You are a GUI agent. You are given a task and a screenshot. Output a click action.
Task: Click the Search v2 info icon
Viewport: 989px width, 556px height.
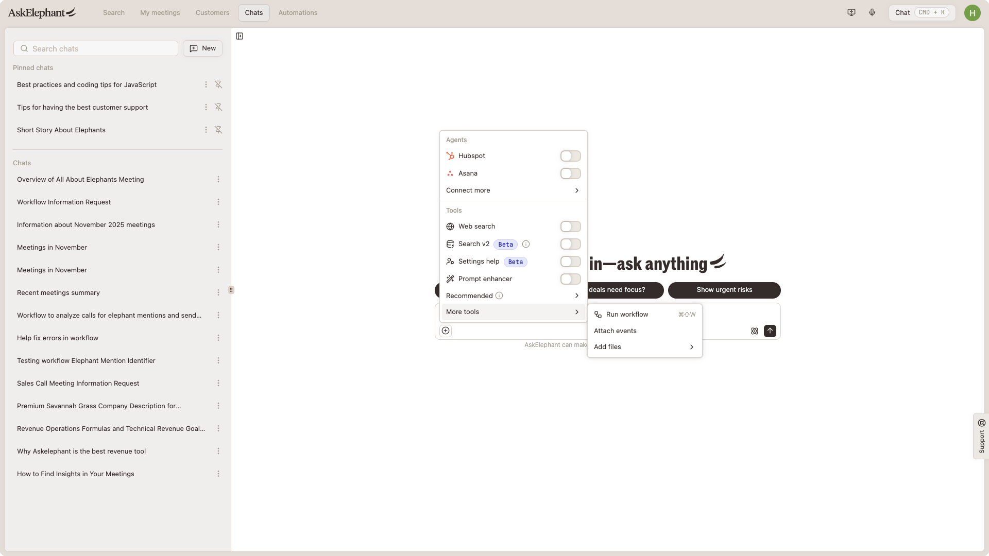click(x=526, y=244)
